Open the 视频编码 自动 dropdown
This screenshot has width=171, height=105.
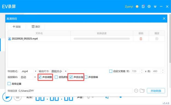(28, 77)
